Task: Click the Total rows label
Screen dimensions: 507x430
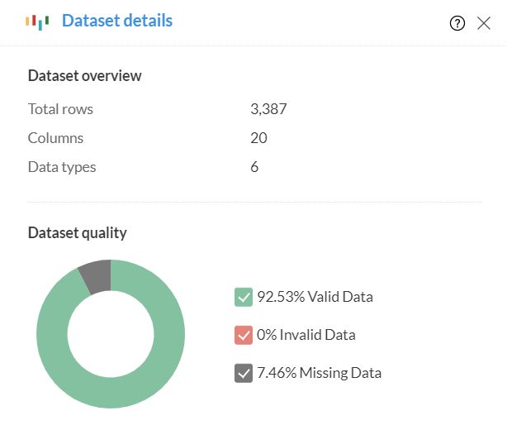Action: [60, 109]
